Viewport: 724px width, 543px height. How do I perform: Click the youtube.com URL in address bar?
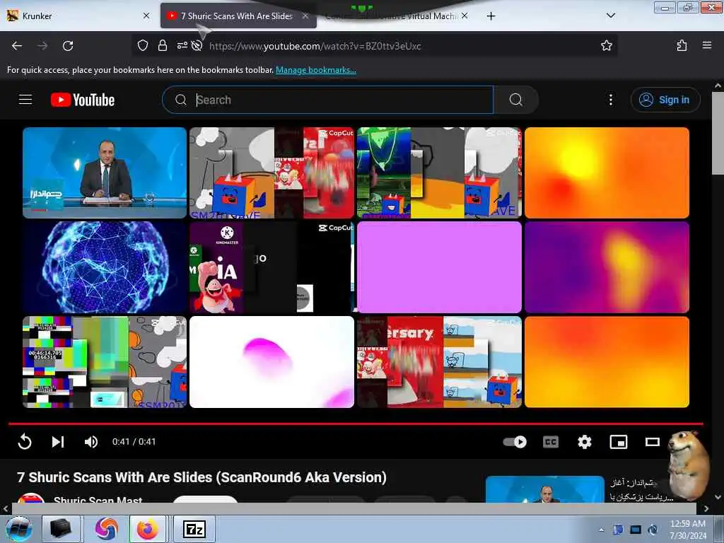315,46
